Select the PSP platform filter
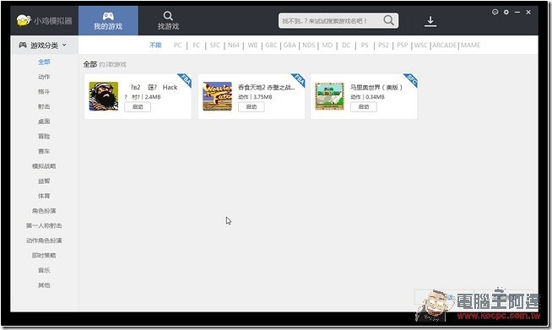This screenshot has width=552, height=330. [x=402, y=45]
